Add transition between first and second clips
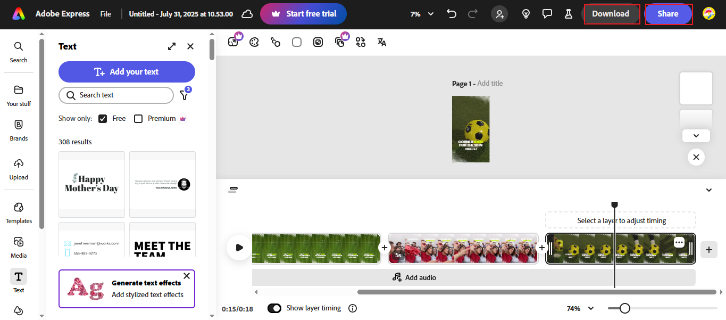Screen dimensions: 726x320 pos(385,248)
